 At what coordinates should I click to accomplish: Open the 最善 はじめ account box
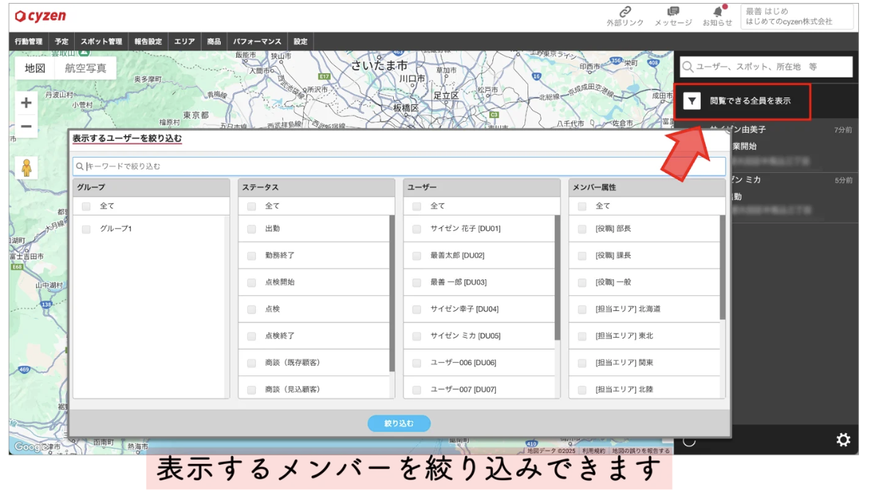(x=797, y=16)
